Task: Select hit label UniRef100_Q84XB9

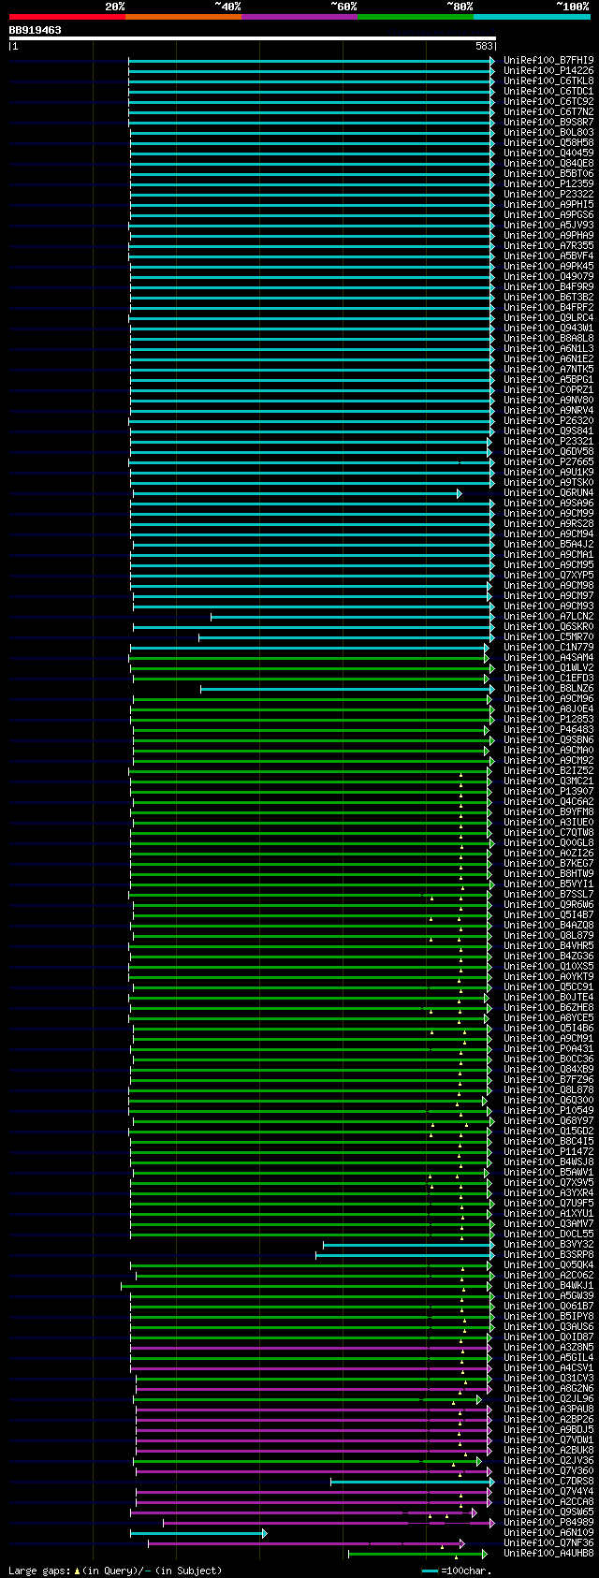Action: coord(548,1069)
